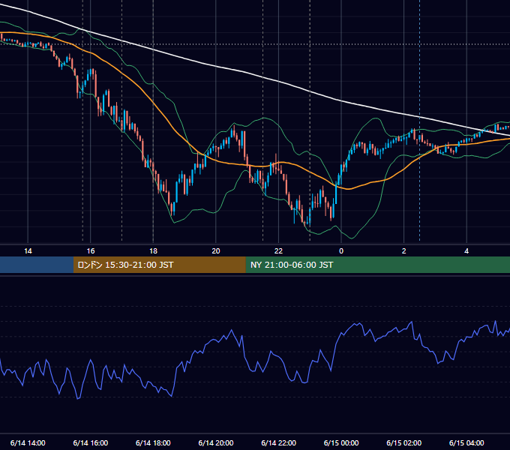Click the 6/15 02:00 date label
The height and width of the screenshot is (450, 510).
[404, 442]
